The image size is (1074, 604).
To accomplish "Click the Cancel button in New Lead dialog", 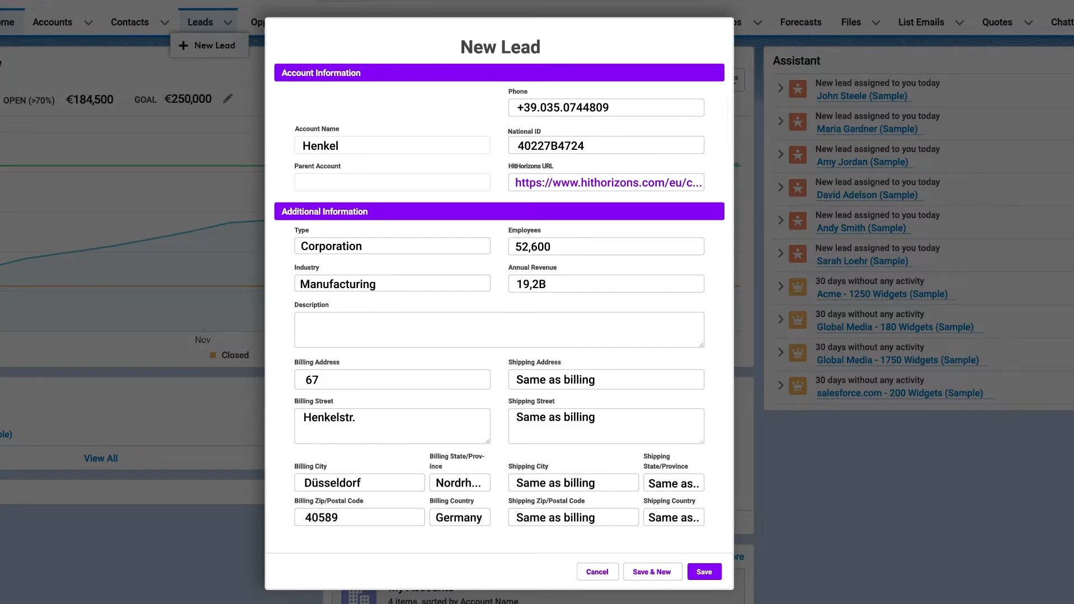I will tap(597, 572).
